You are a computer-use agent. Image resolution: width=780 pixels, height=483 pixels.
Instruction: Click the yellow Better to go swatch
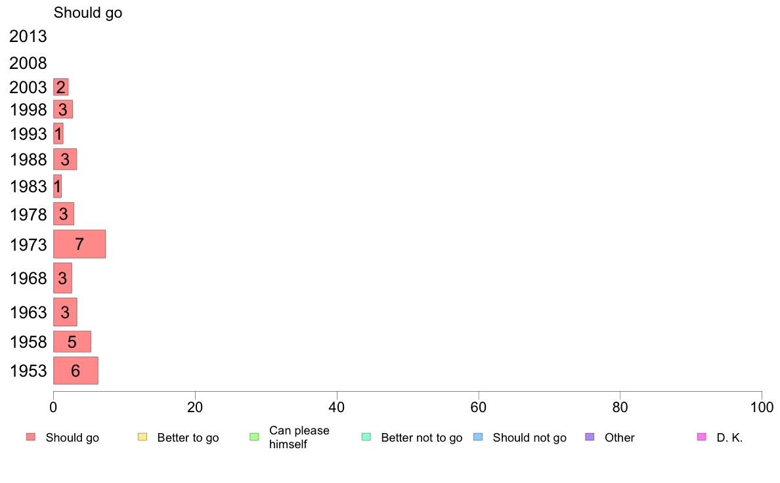click(x=142, y=437)
